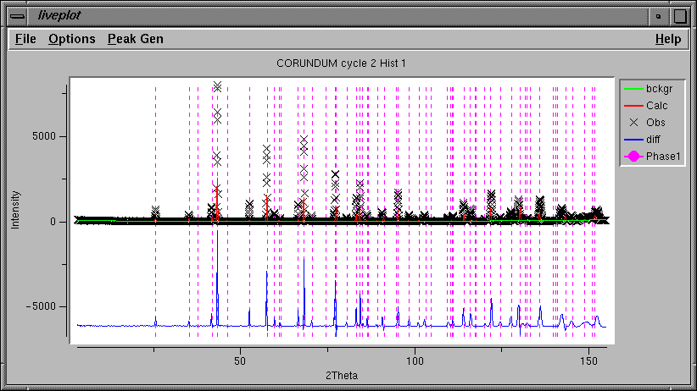Click the blue diff line swatch in legend
Viewport: 697px width, 391px height.
point(633,140)
